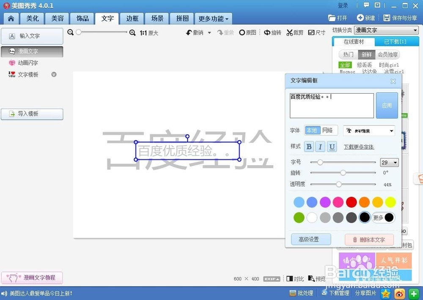Screen dimensions: 423x300
Task: Open the feedback chat bubble icon
Action: pos(366,5)
